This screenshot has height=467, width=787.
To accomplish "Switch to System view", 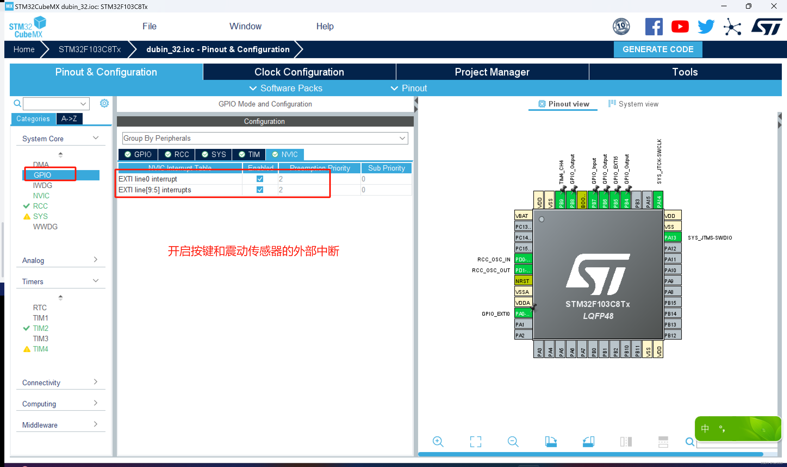I will (x=633, y=104).
